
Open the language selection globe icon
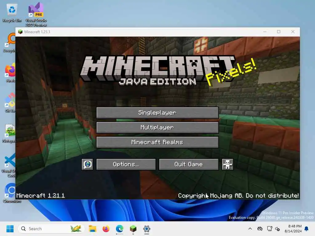[x=87, y=164]
